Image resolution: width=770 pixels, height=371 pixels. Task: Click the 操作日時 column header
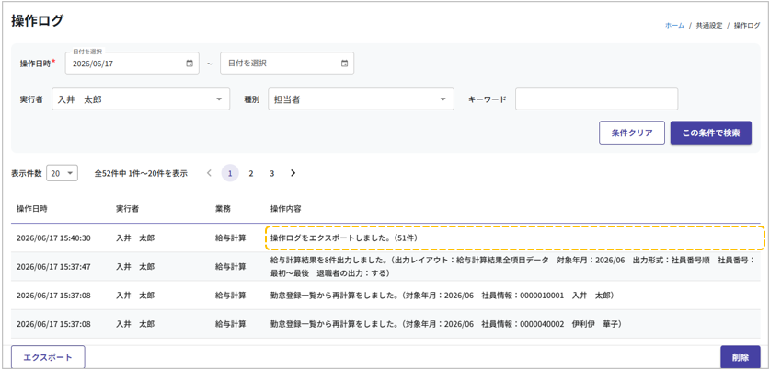coord(32,208)
